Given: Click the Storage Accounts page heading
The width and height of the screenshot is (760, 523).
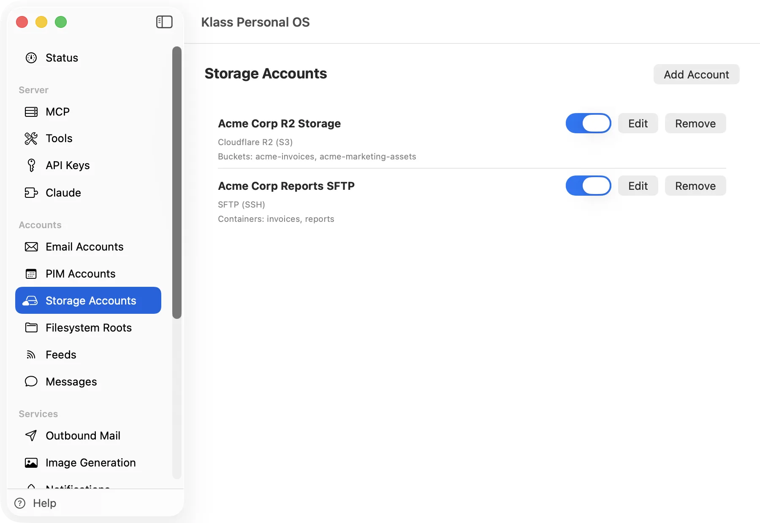Looking at the screenshot, I should click(x=266, y=73).
